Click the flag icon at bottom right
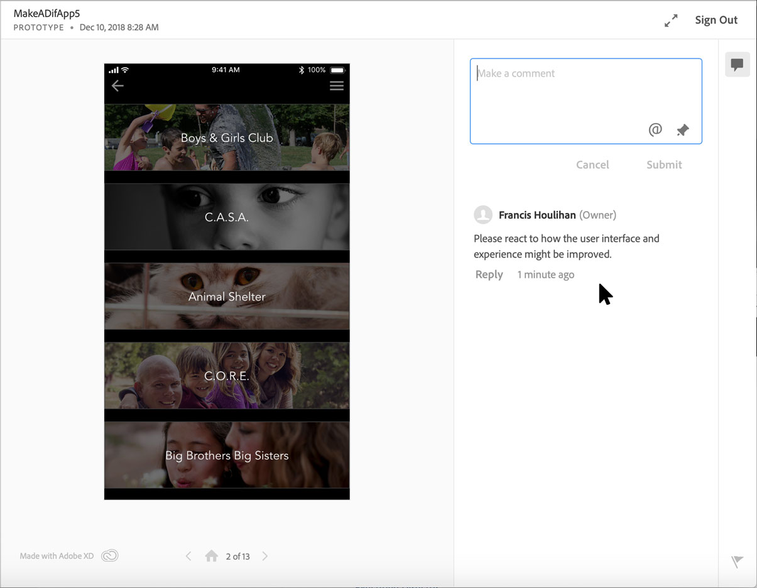757x588 pixels. (737, 562)
